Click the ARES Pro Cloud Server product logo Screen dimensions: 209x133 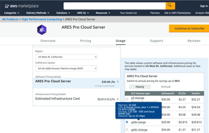click(42, 30)
